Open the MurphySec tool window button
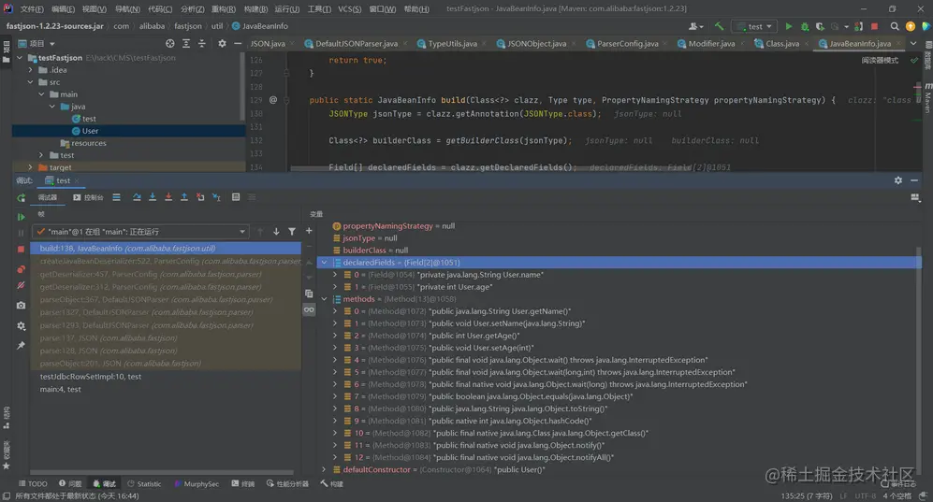Screen dimensions: 933x502 click(197, 483)
